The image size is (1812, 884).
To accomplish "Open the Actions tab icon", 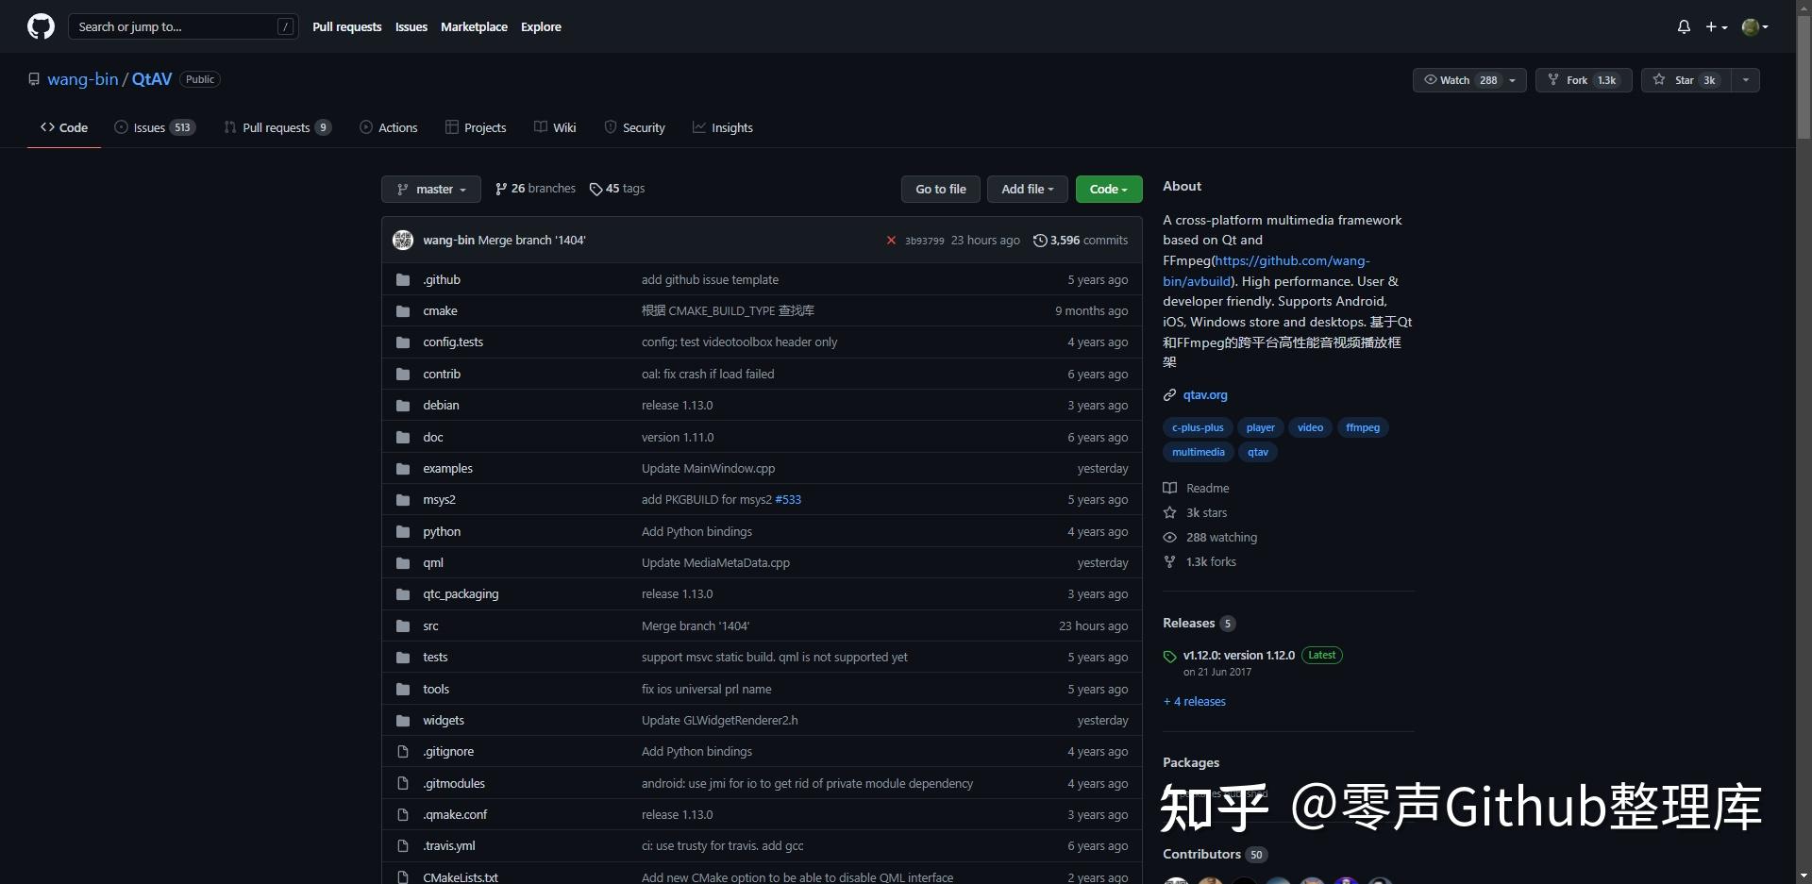I will pyautogui.click(x=366, y=126).
